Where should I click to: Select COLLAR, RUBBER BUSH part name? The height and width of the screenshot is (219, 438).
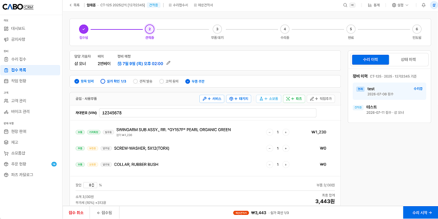coord(136,165)
